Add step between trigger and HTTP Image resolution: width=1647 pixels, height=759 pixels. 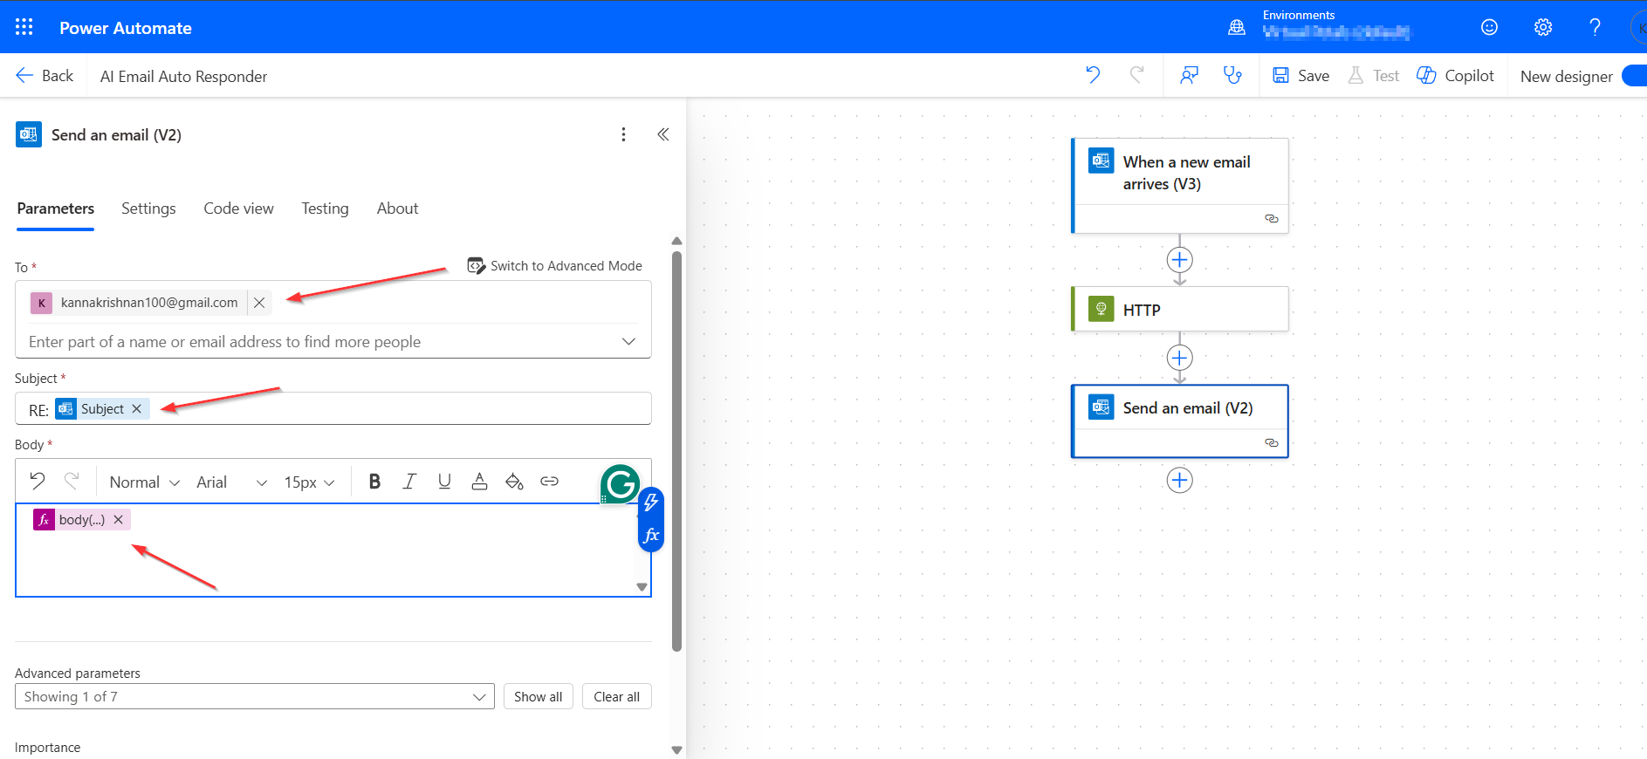click(1180, 260)
